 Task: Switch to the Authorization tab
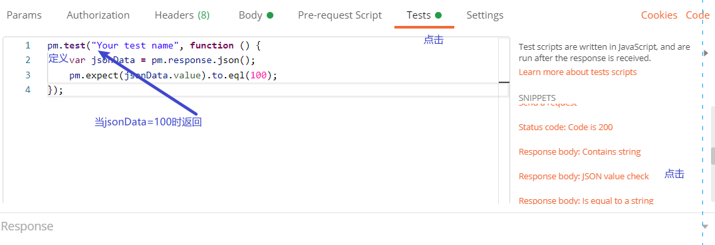pyautogui.click(x=98, y=15)
